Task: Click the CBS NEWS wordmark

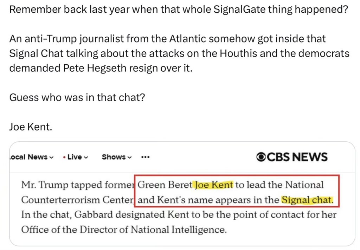Action: tap(297, 157)
